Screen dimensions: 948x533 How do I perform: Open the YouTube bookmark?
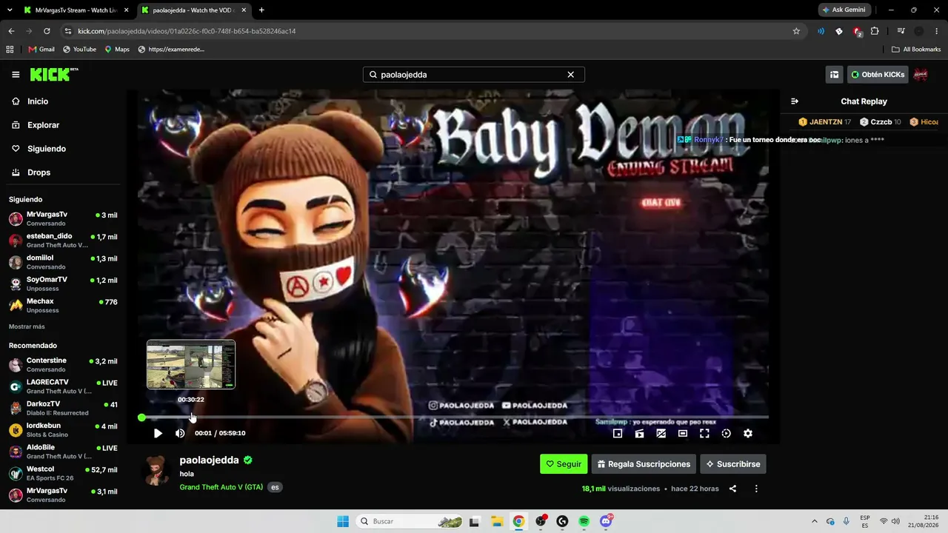[x=79, y=50]
